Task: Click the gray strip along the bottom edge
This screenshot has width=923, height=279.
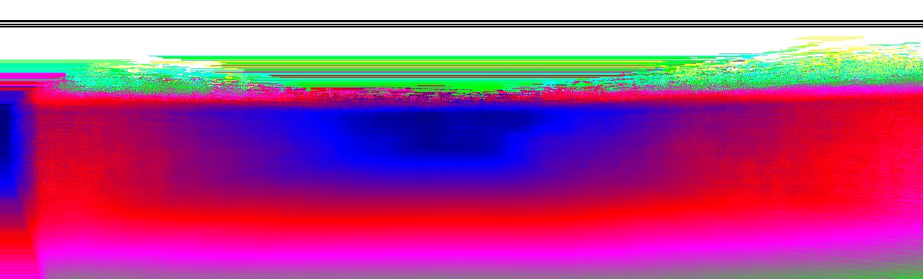Action: click(446, 275)
